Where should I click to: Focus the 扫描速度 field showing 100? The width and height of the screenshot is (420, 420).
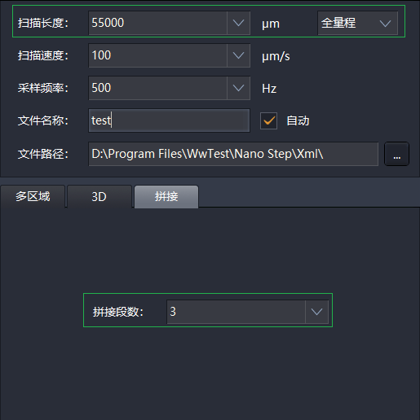pyautogui.click(x=157, y=55)
